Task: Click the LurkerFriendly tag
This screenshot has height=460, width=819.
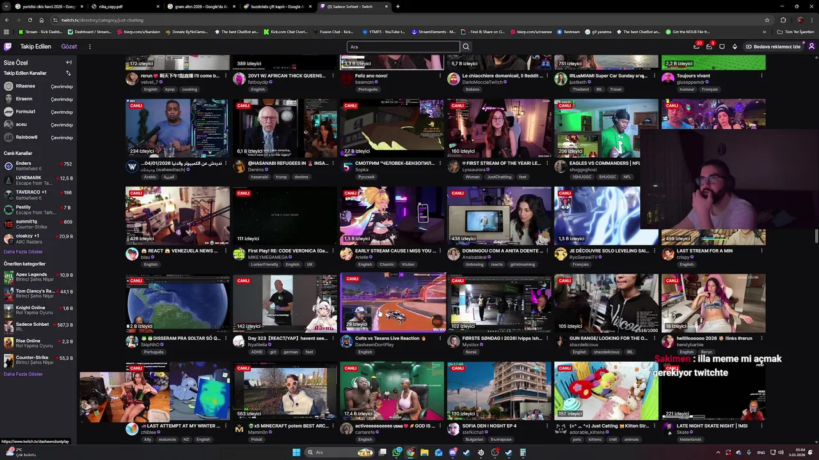Action: pyautogui.click(x=263, y=264)
